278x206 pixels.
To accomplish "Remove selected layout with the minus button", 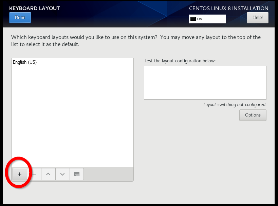I will (x=34, y=174).
